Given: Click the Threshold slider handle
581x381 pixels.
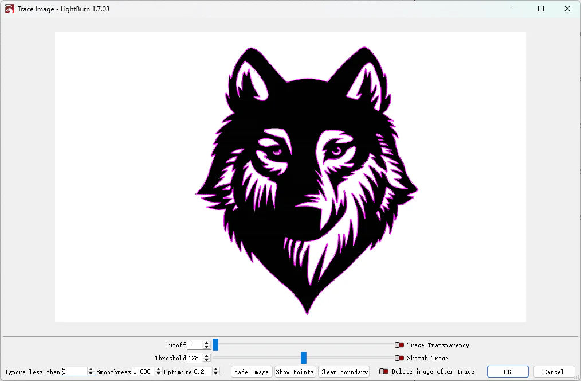Looking at the screenshot, I should 304,357.
